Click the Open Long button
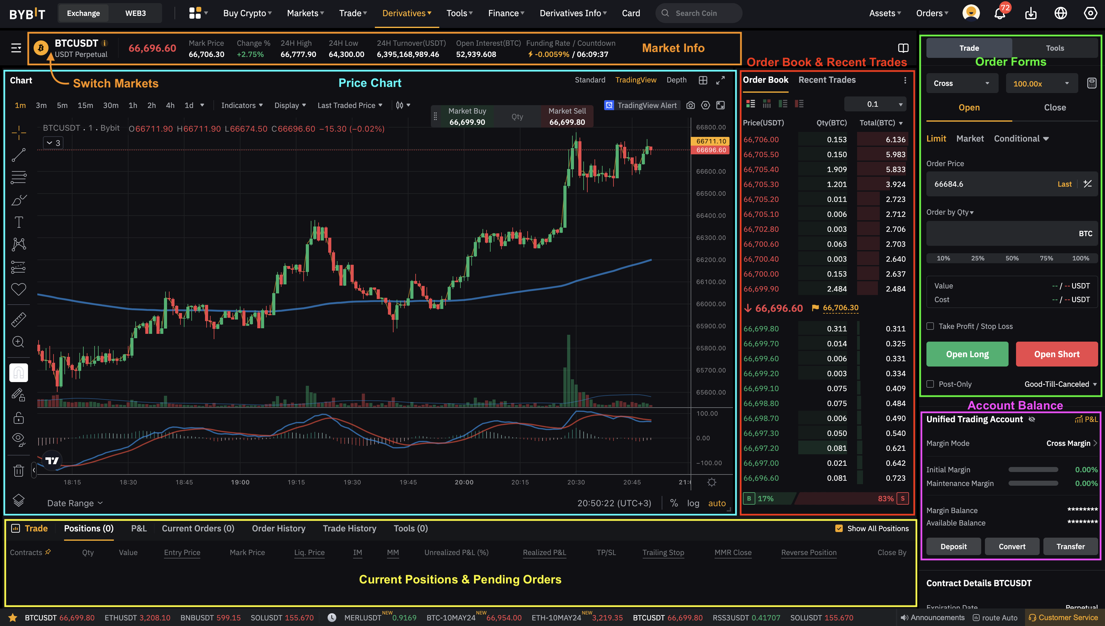This screenshot has height=626, width=1105. pyautogui.click(x=967, y=354)
